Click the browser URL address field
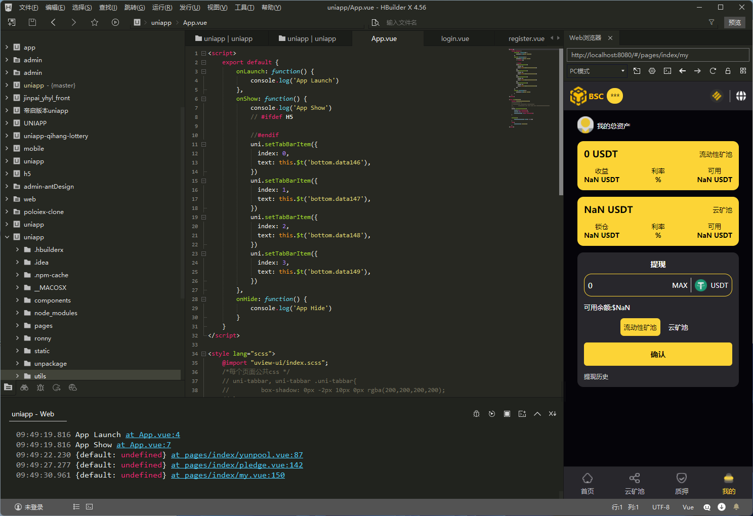Image resolution: width=753 pixels, height=516 pixels. pyautogui.click(x=657, y=55)
